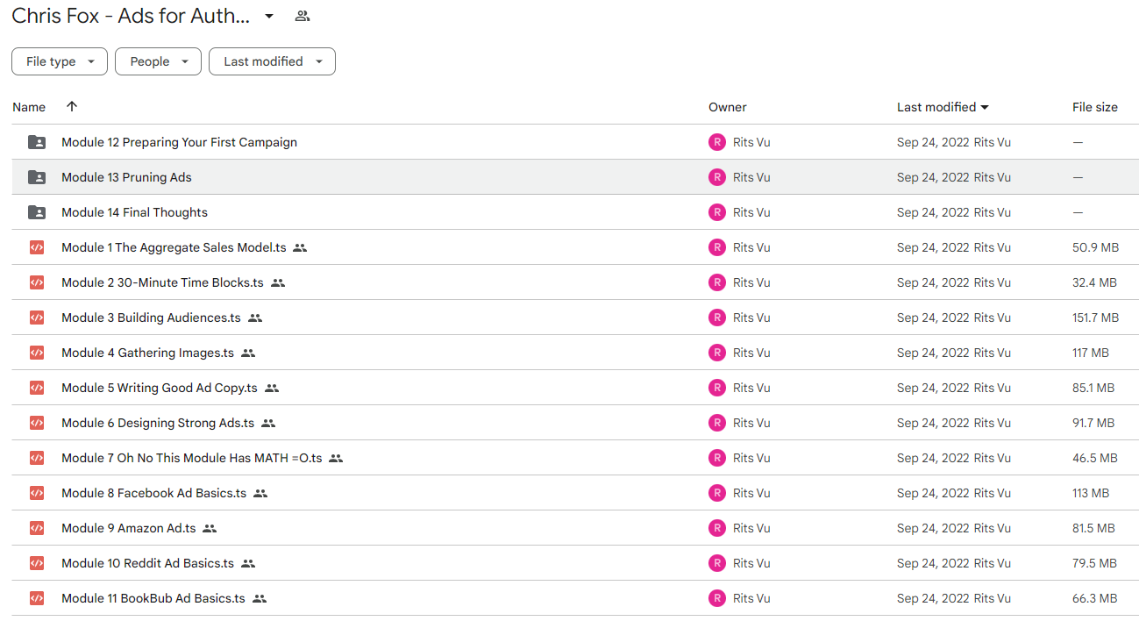Select Module 13 Pruning Ads folder name
The width and height of the screenshot is (1139, 621).
[126, 177]
